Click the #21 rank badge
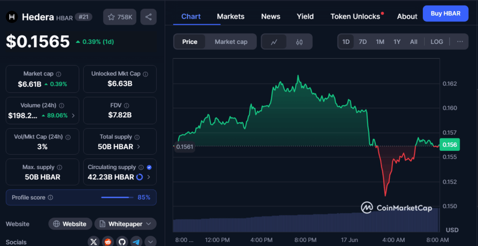Viewport: 478px width, 246px height. tap(84, 17)
